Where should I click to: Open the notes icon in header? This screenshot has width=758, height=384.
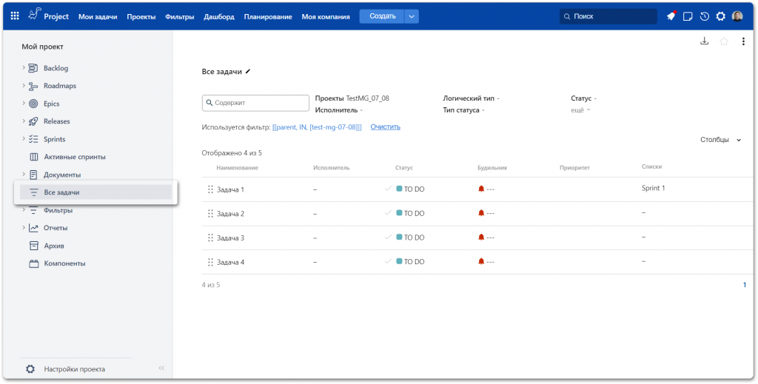click(x=688, y=16)
